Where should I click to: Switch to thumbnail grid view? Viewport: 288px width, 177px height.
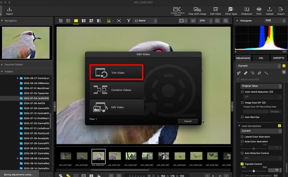61,21
